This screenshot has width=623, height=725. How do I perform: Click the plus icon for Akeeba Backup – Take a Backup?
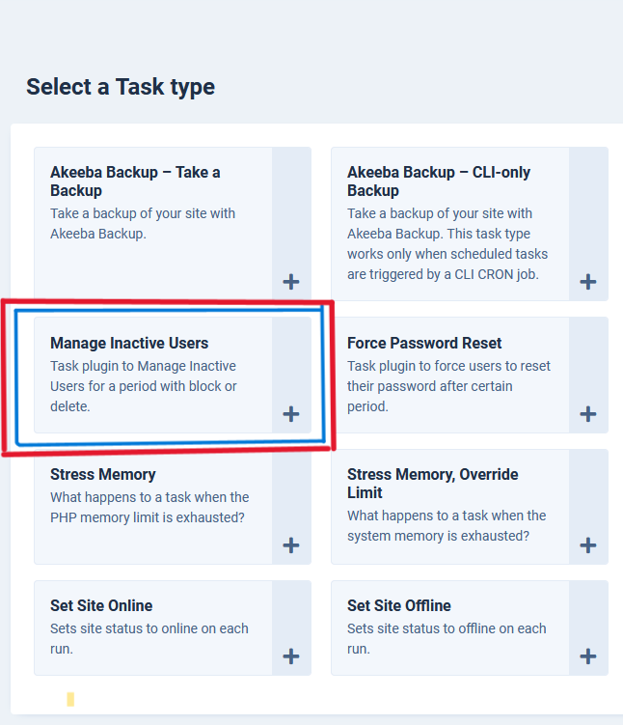click(x=290, y=282)
